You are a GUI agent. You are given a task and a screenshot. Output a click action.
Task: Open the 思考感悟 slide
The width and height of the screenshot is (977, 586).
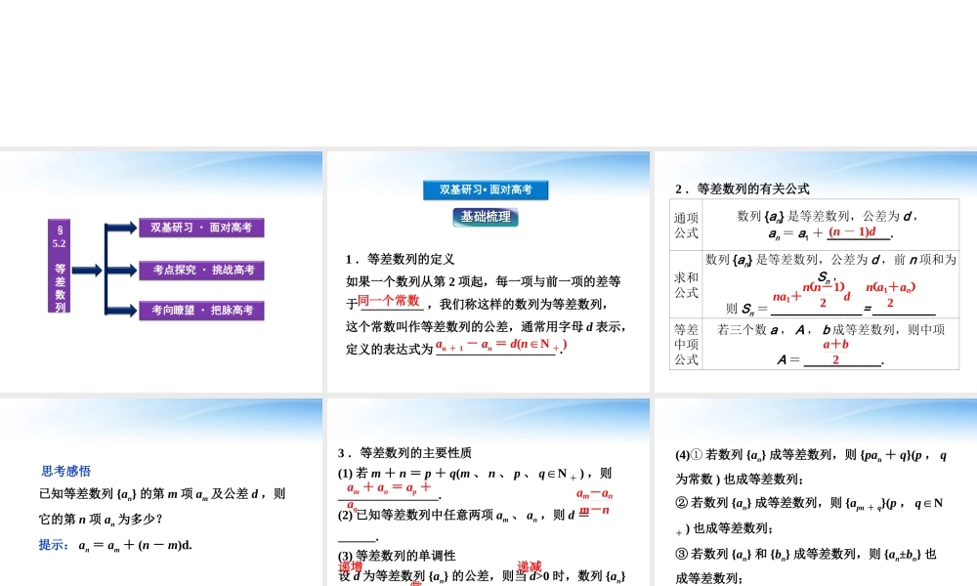[161, 492]
